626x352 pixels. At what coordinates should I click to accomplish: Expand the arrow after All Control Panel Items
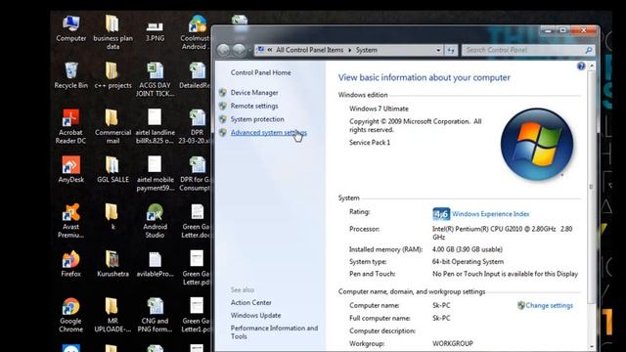tap(350, 50)
